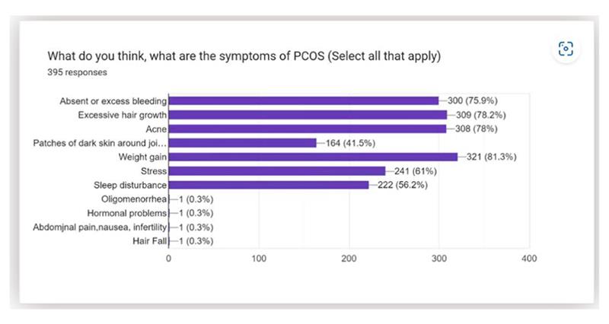Click the Weight gain bar
The width and height of the screenshot is (609, 324).
[x=313, y=157]
